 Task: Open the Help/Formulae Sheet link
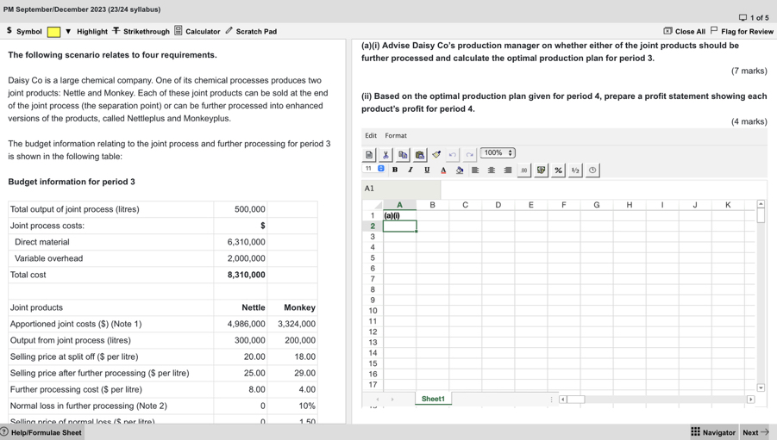click(x=41, y=432)
